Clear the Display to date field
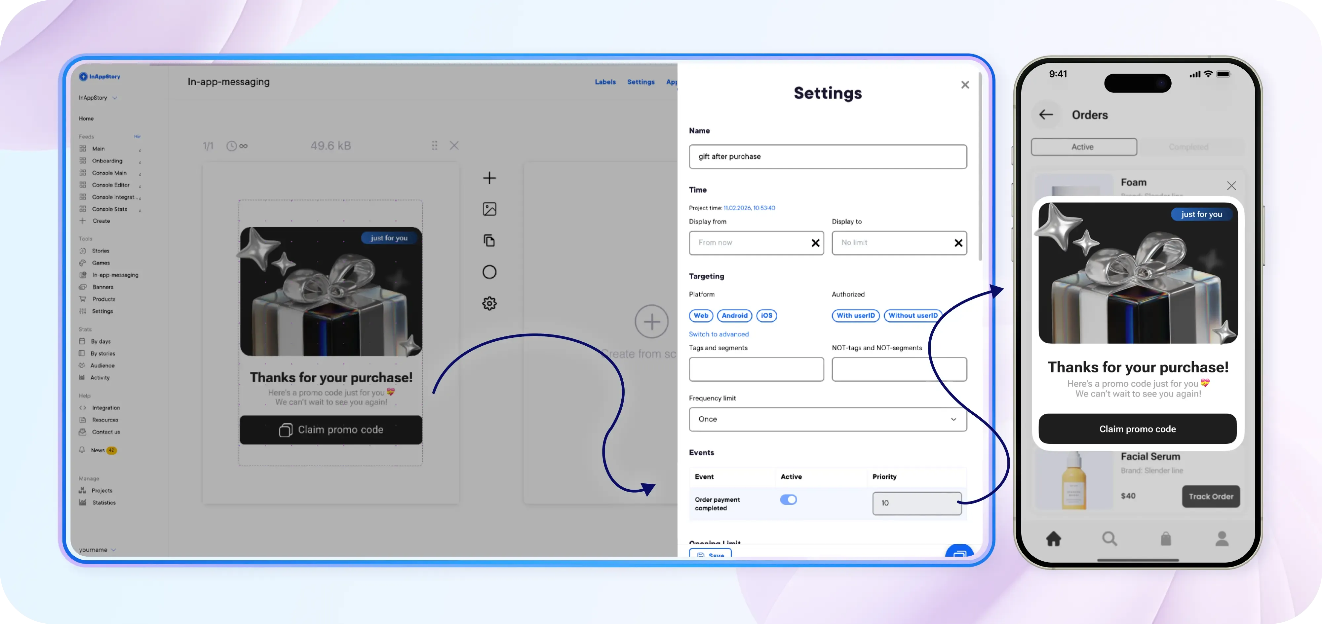The width and height of the screenshot is (1322, 624). point(958,243)
